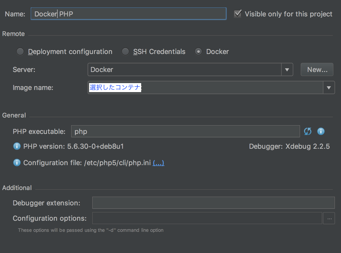Open php.ini via the (...) link
This screenshot has width=341, height=253.
point(158,163)
